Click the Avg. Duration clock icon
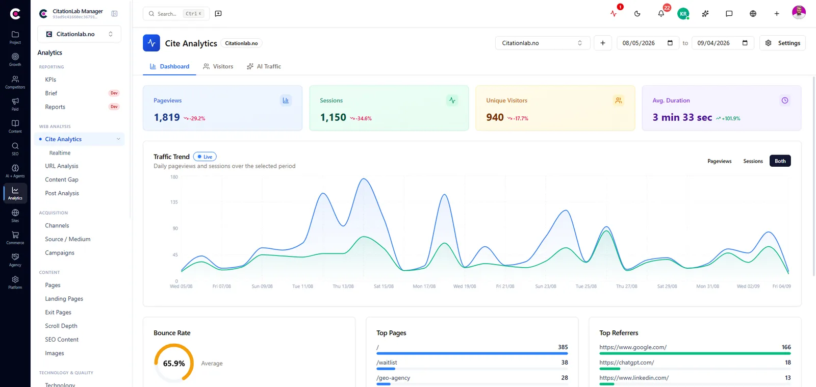The height and width of the screenshot is (387, 816). 785,100
